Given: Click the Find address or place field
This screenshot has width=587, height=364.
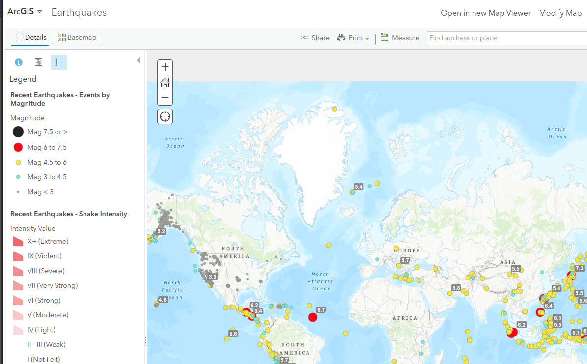Looking at the screenshot, I should click(x=507, y=38).
